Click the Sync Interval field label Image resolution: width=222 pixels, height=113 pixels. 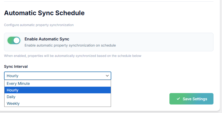point(16,66)
